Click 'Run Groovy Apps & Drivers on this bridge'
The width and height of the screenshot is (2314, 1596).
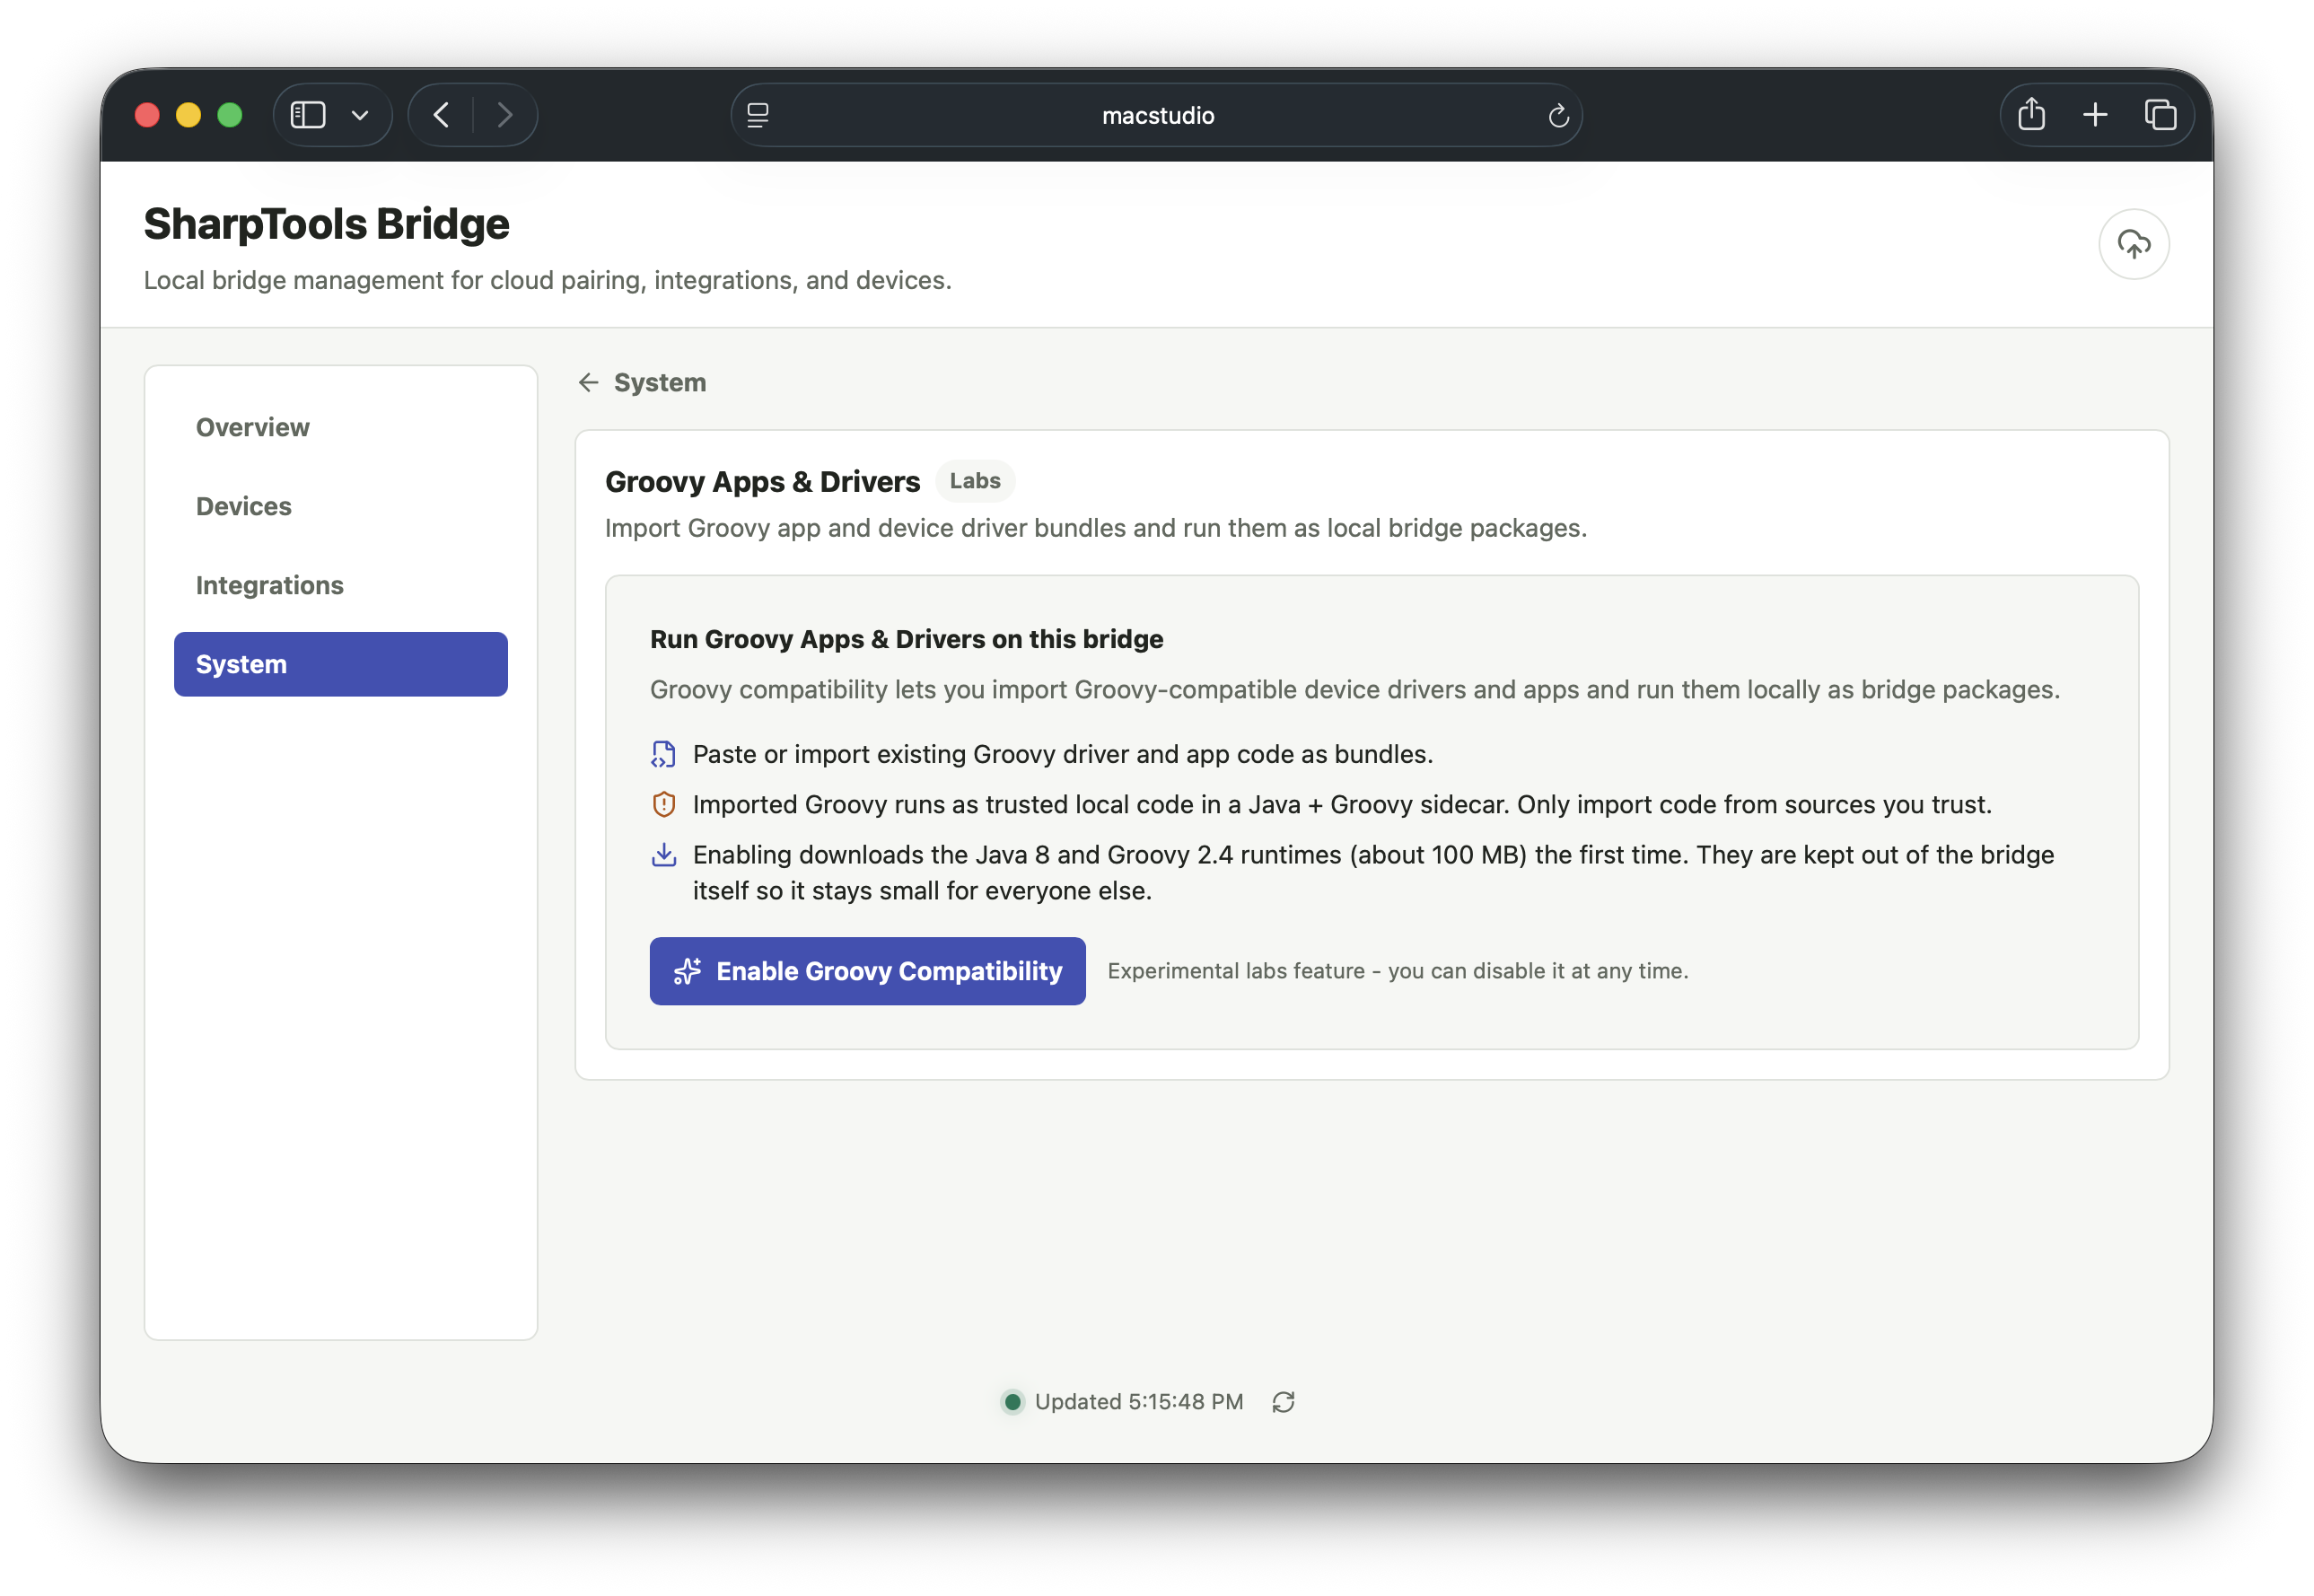[x=906, y=639]
